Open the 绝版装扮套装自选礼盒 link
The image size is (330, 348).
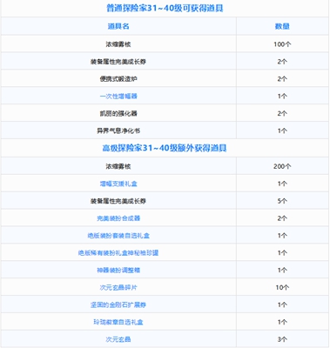[x=118, y=236]
